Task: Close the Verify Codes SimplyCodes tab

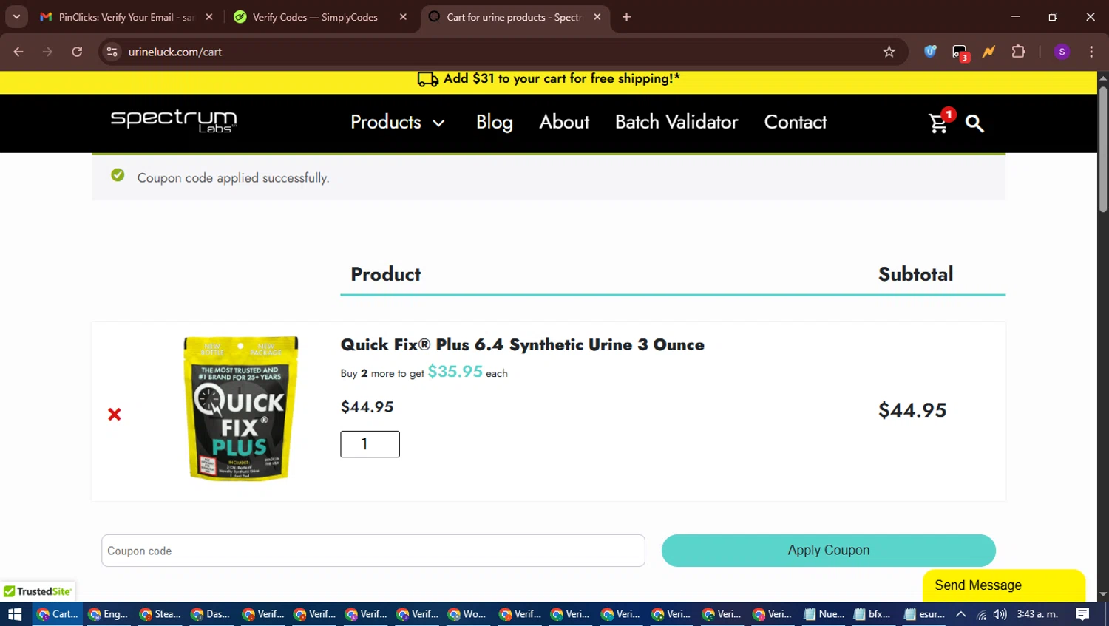Action: 403,16
